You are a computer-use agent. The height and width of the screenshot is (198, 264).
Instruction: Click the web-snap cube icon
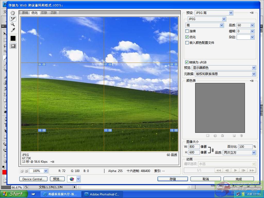pyautogui.click(x=215, y=136)
